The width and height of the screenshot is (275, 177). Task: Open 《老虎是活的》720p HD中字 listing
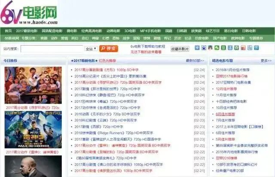click(x=107, y=108)
